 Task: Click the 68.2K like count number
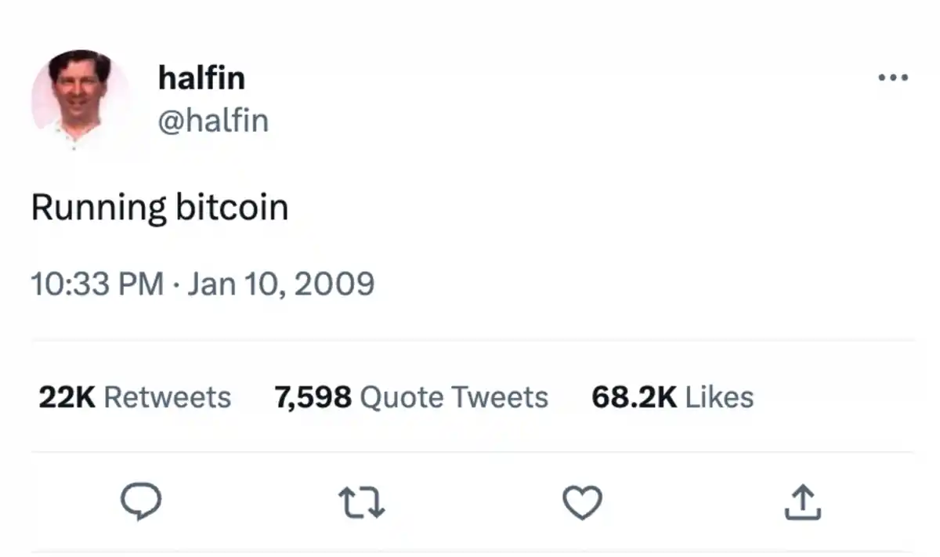[x=634, y=397]
